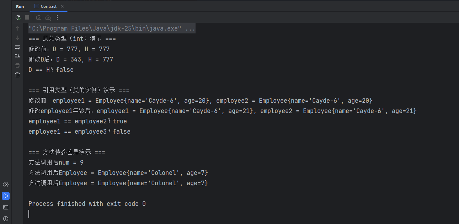
Task: Clear all console output with trash icon
Action: coord(17,75)
